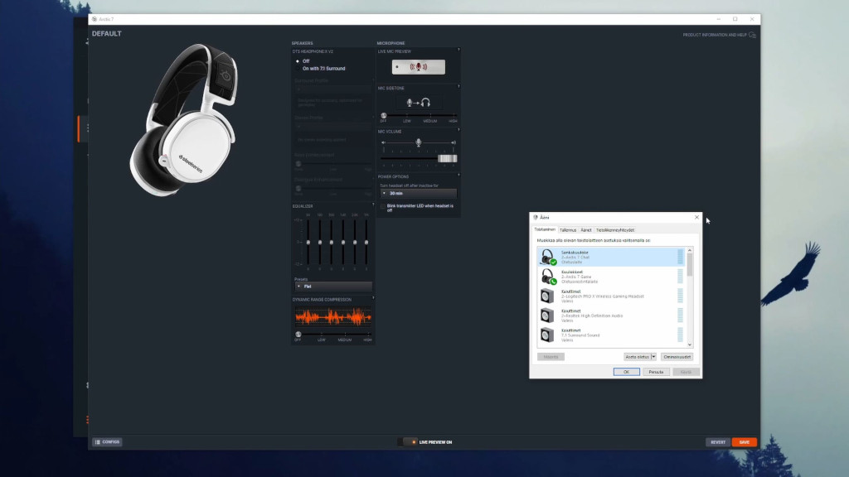This screenshot has height=477, width=849.
Task: Click the Revert button
Action: coord(718,442)
